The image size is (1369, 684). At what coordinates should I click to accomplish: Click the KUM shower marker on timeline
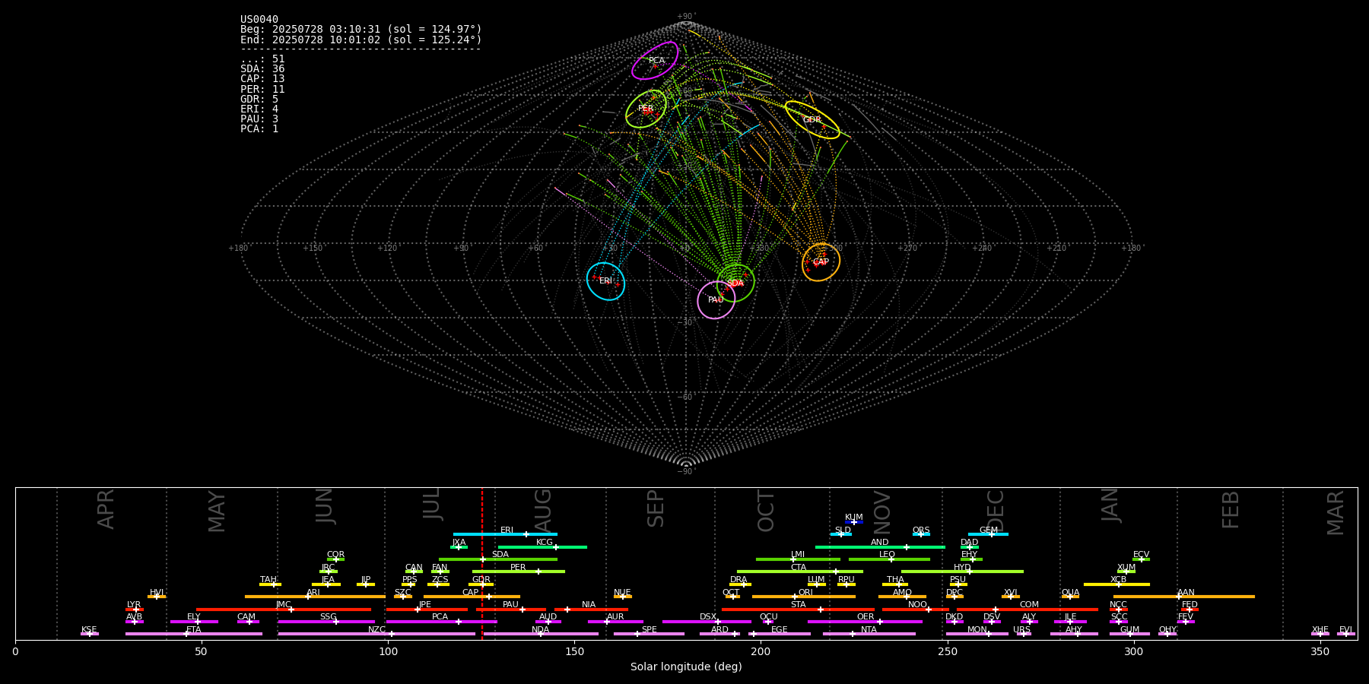click(x=854, y=522)
